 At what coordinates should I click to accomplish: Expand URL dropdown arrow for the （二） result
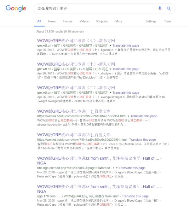(x=111, y=93)
